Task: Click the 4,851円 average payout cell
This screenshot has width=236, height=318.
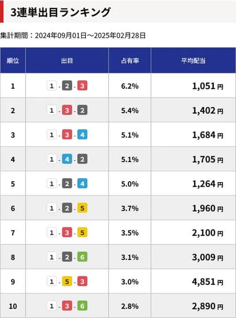Action: click(193, 282)
